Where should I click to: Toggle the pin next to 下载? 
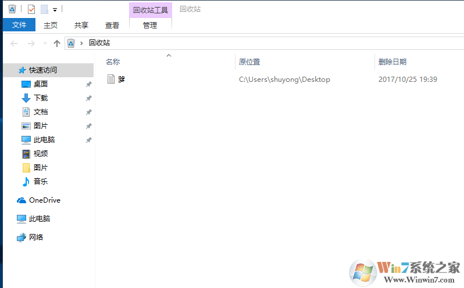tap(88, 98)
